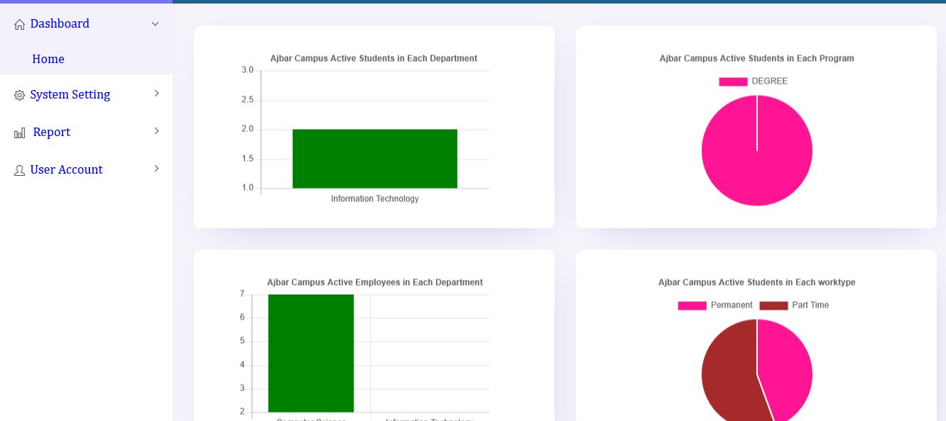Click the User Account person icon
The height and width of the screenshot is (421, 946).
(x=19, y=171)
